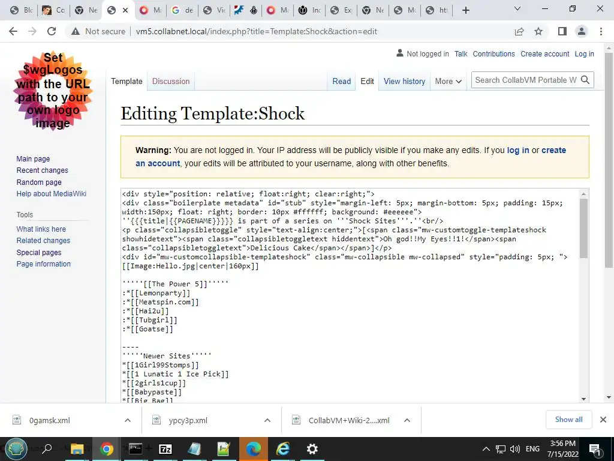Open the tab search chevron
This screenshot has height=461, width=614.
click(x=517, y=8)
